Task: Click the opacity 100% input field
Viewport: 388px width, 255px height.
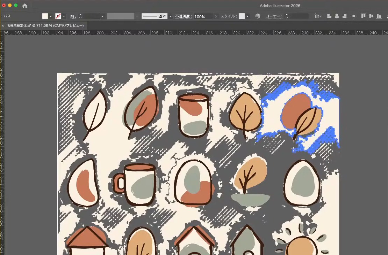Action: (x=202, y=16)
